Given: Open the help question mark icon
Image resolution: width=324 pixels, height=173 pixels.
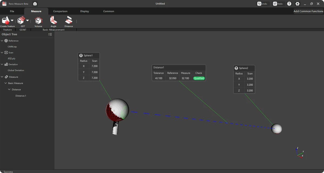Looking at the screenshot, I should pyautogui.click(x=289, y=4).
